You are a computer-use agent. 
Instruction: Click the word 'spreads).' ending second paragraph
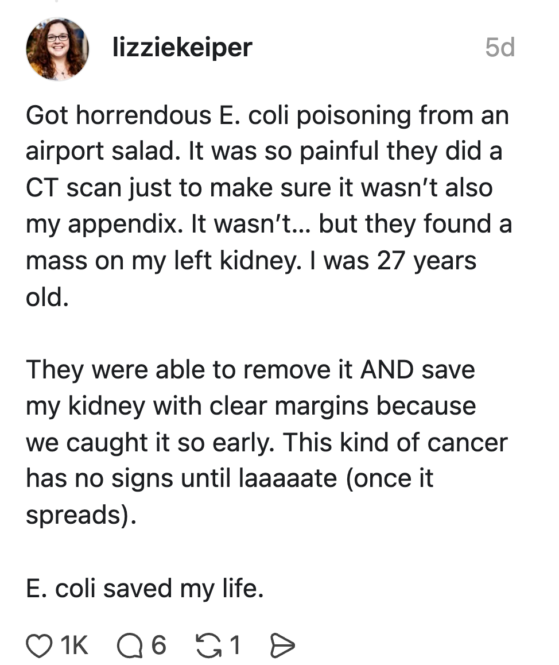point(81,515)
